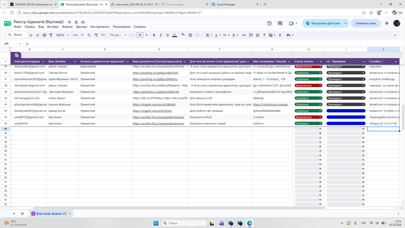Open all comments panel icon
The height and width of the screenshot is (228, 405).
[x=280, y=23]
